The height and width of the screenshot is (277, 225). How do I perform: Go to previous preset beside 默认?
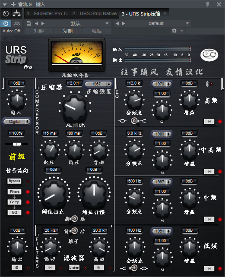click(x=36, y=23)
